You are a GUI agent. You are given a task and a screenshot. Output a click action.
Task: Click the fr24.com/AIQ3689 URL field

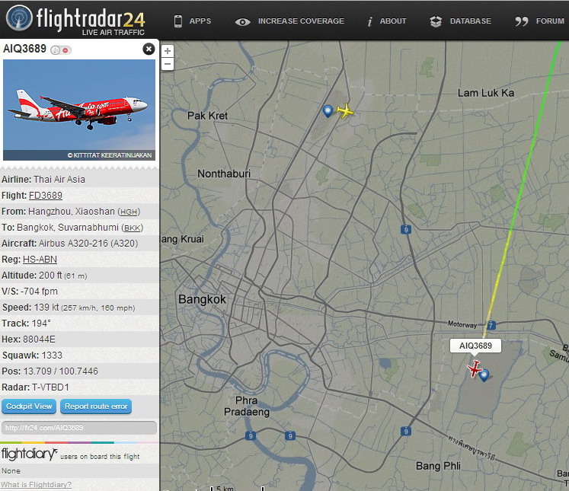click(x=79, y=428)
